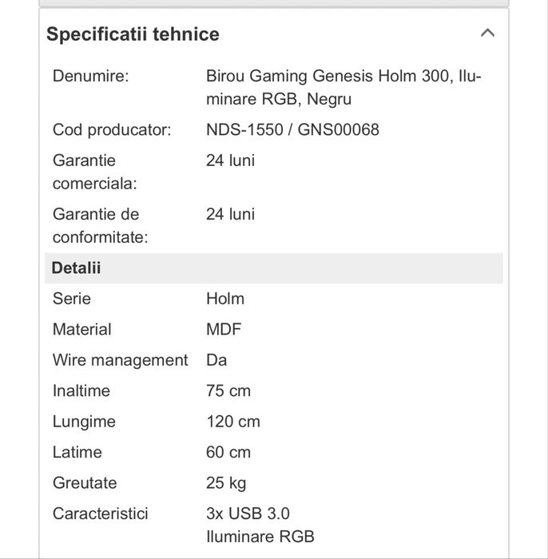
Task: Click the Detalii section header
Action: [x=77, y=268]
